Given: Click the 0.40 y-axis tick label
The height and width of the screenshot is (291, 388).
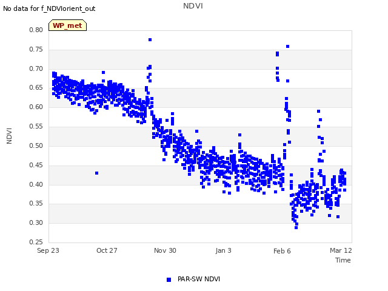Looking at the screenshot, I should (x=36, y=184).
